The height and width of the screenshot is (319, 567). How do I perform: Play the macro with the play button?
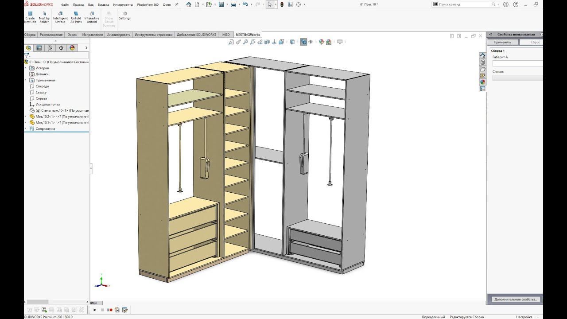coord(95,310)
